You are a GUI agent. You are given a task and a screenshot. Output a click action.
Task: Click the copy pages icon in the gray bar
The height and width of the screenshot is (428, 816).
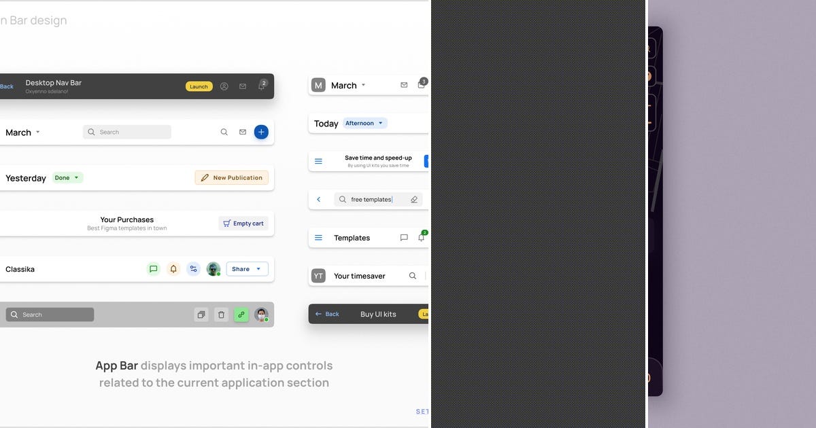pos(201,315)
